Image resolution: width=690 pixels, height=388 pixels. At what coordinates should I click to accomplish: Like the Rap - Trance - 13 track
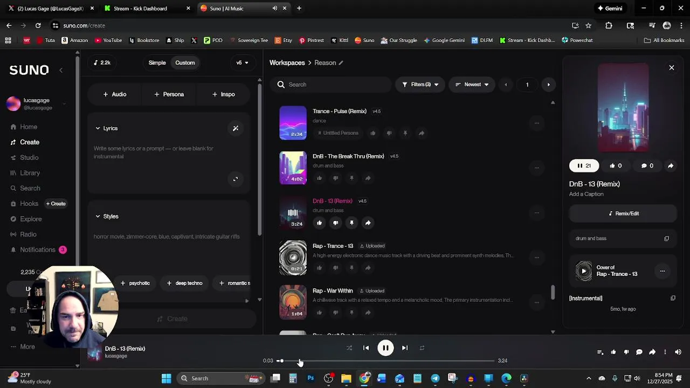point(319,268)
